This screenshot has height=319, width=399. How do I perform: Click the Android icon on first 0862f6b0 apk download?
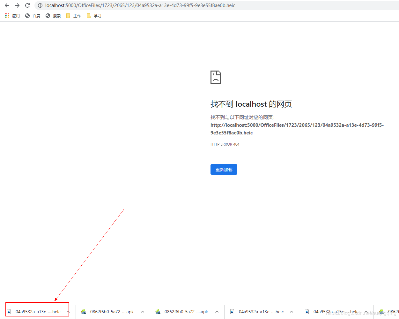pyautogui.click(x=84, y=312)
